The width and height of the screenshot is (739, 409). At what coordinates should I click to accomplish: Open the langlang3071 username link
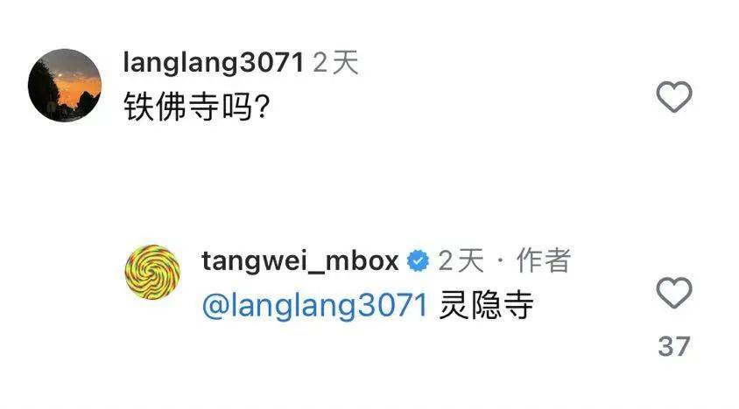pos(213,63)
